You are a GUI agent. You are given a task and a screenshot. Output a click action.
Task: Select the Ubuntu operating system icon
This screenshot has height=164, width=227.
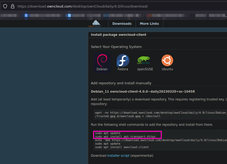click(x=167, y=63)
